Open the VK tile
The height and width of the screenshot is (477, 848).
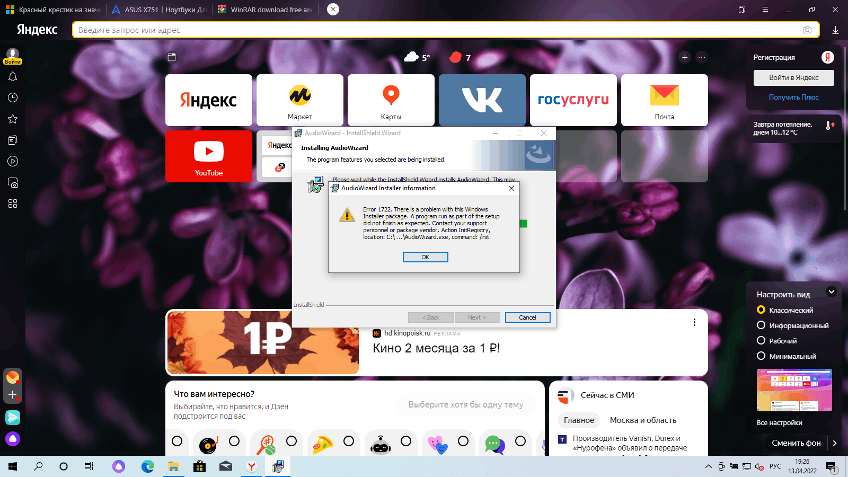click(482, 100)
